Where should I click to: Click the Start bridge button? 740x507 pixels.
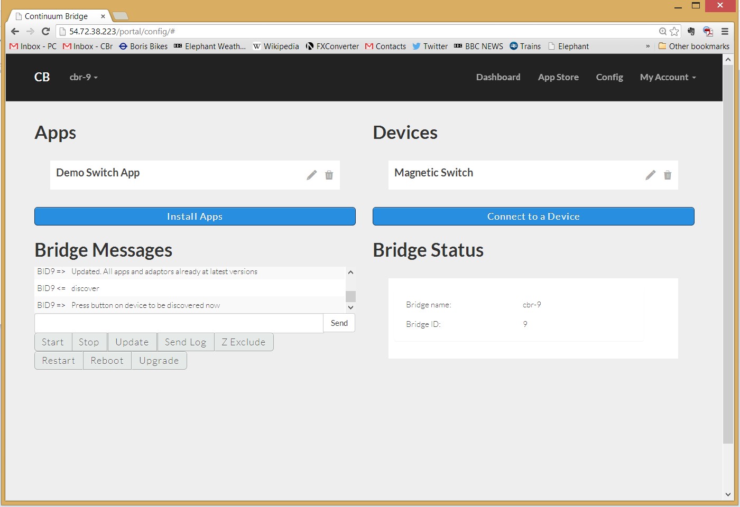(x=53, y=342)
